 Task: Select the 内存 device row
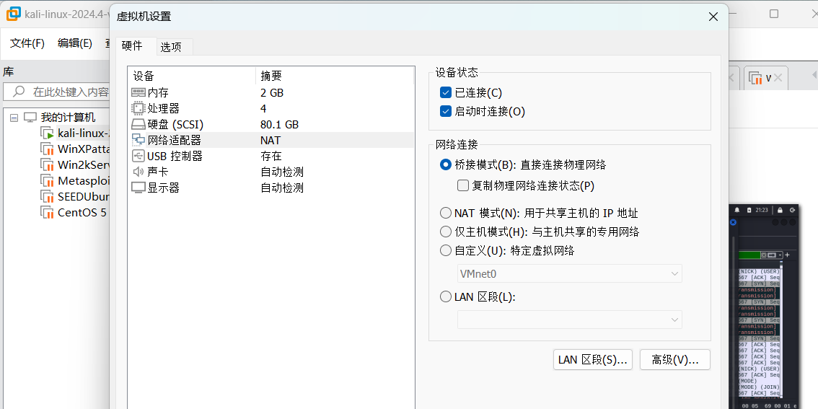[x=271, y=93]
